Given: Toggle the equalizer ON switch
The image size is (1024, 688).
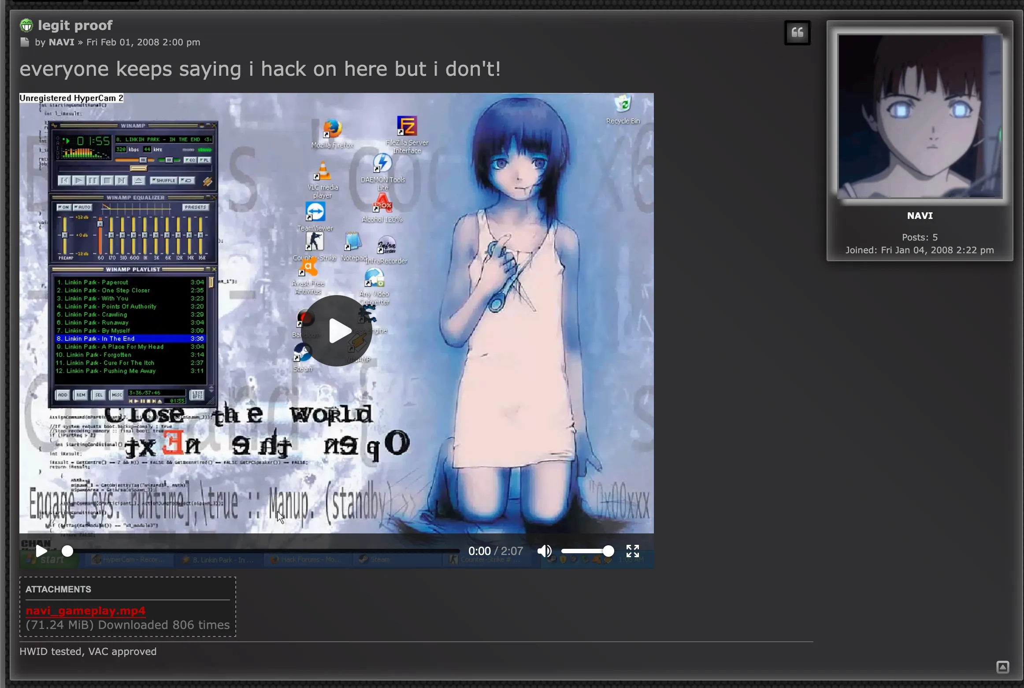Looking at the screenshot, I should coord(64,207).
